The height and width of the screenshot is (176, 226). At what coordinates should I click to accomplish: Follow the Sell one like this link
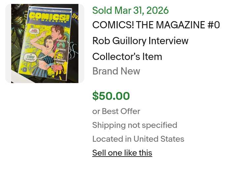click(122, 153)
